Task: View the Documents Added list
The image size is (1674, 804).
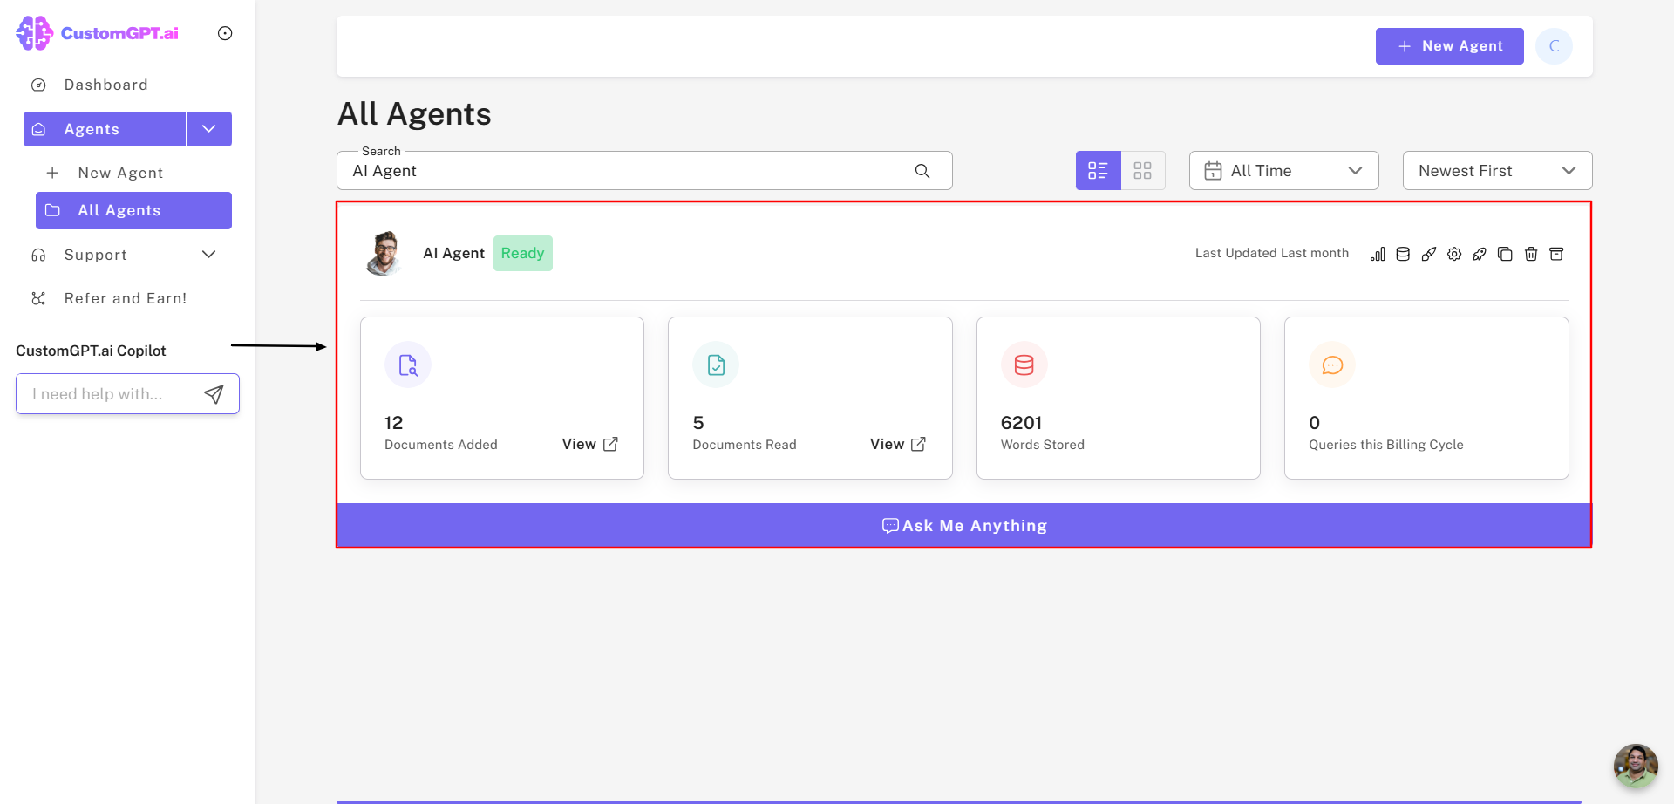Action: point(590,444)
